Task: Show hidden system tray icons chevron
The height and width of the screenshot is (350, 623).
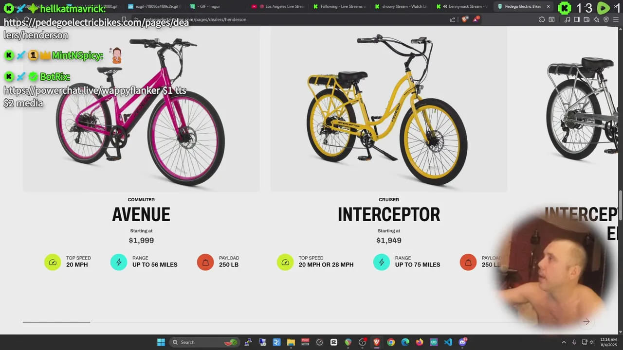Action: 564,342
